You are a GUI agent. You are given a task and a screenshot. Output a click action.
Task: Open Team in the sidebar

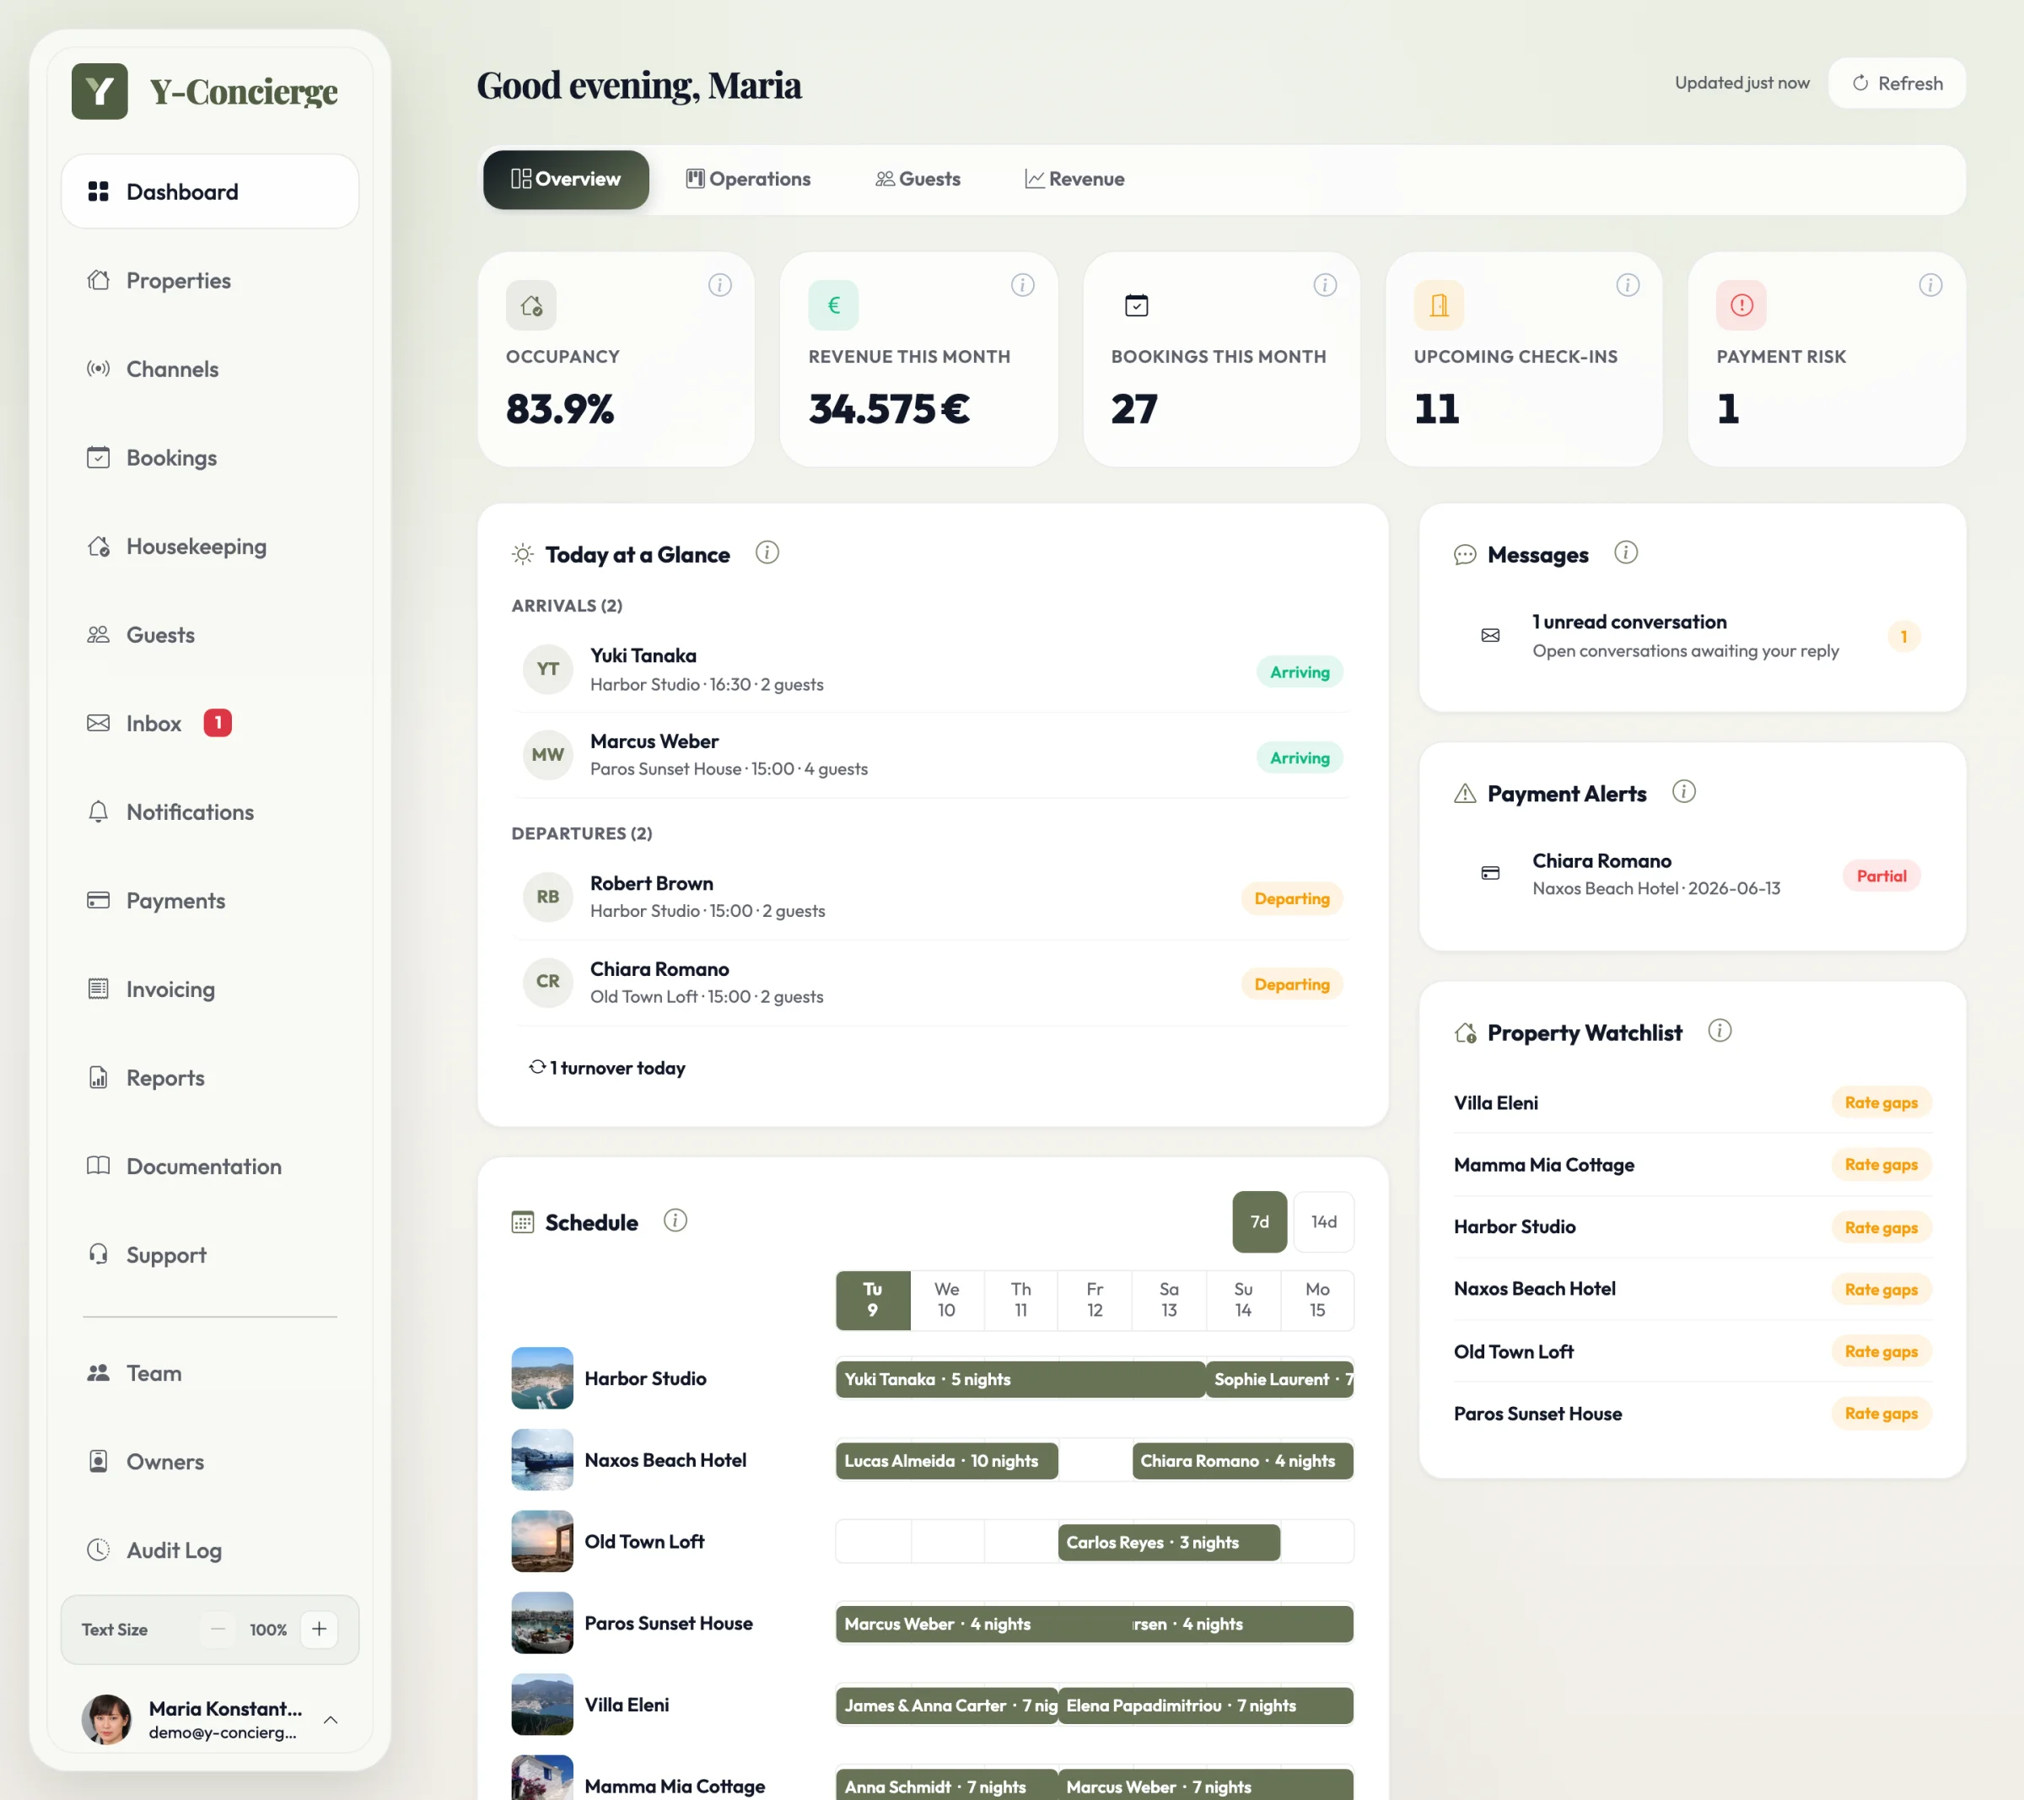tap(210, 1373)
